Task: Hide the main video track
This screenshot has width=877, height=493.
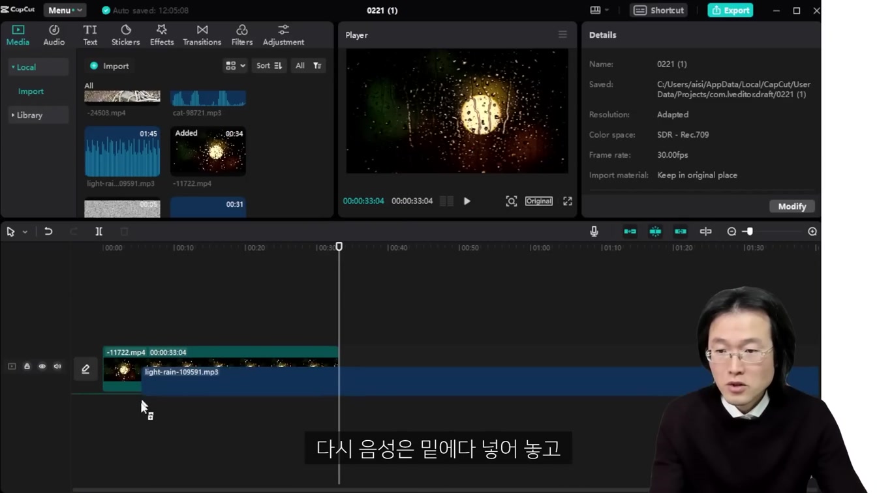Action: [42, 366]
